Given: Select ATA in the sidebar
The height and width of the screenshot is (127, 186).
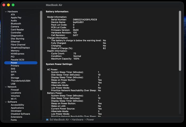Looking at the screenshot, I should pos(13,15).
